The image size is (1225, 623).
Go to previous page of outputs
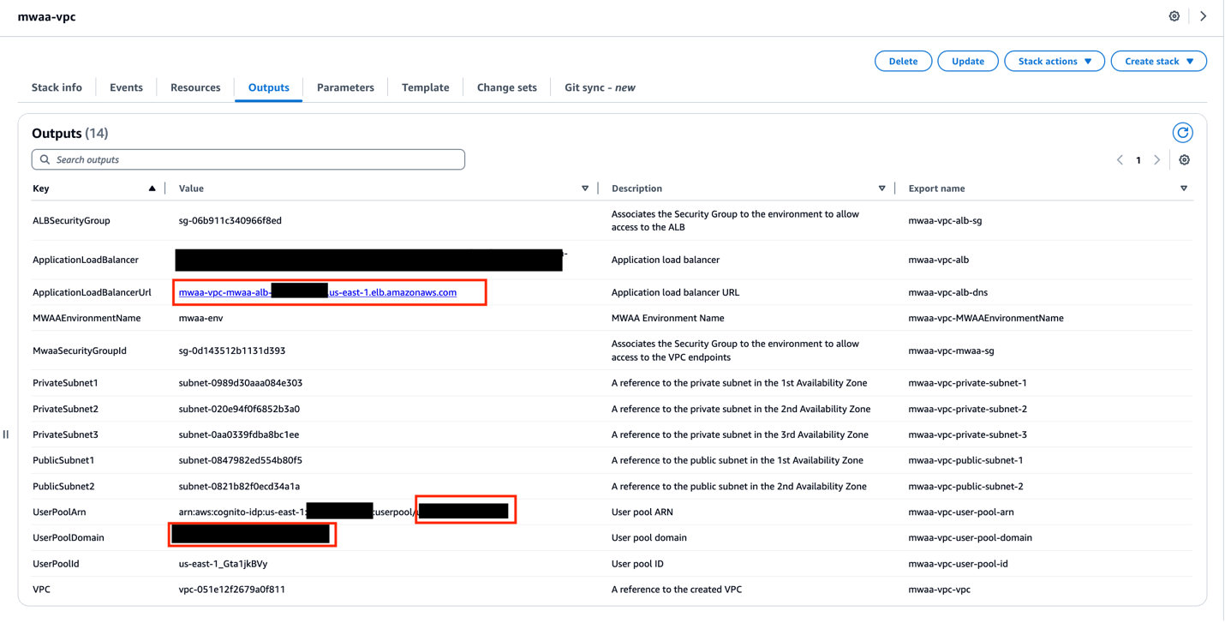1120,160
